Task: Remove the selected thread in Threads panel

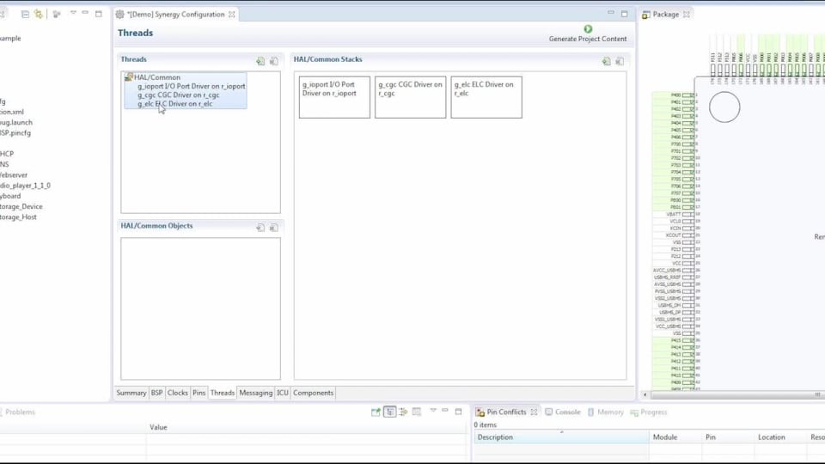Action: pyautogui.click(x=273, y=61)
